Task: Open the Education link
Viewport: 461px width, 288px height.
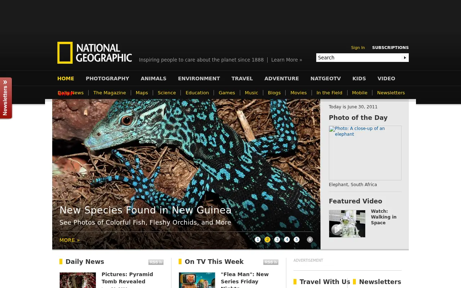Action: (x=197, y=93)
